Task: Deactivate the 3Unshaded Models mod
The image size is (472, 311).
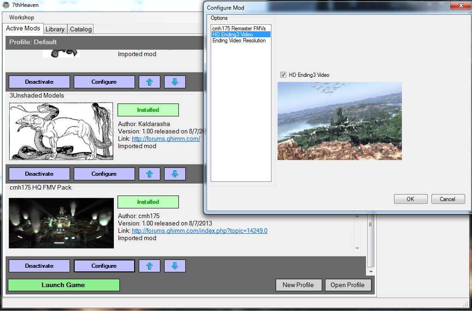Action: coord(39,174)
